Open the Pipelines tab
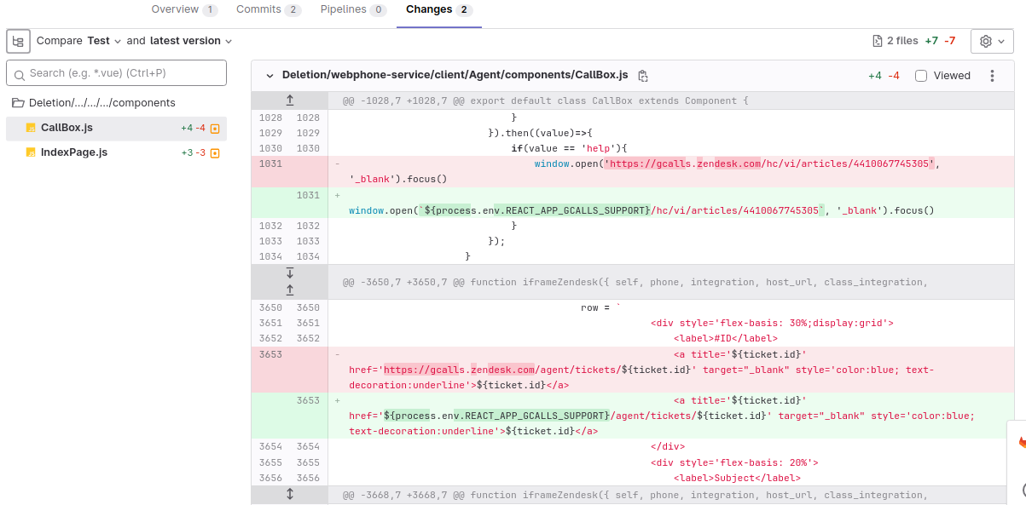The height and width of the screenshot is (505, 1026). pos(352,9)
